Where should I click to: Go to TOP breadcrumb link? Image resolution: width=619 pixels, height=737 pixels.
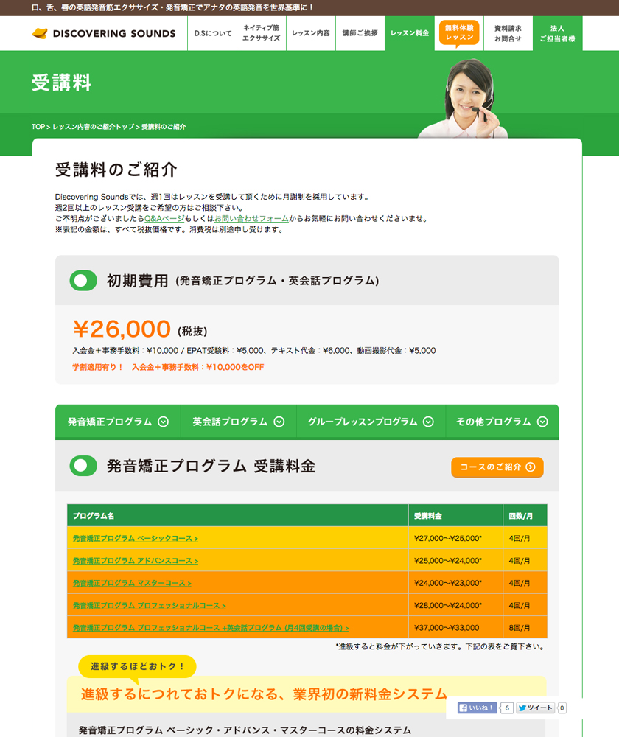click(38, 127)
